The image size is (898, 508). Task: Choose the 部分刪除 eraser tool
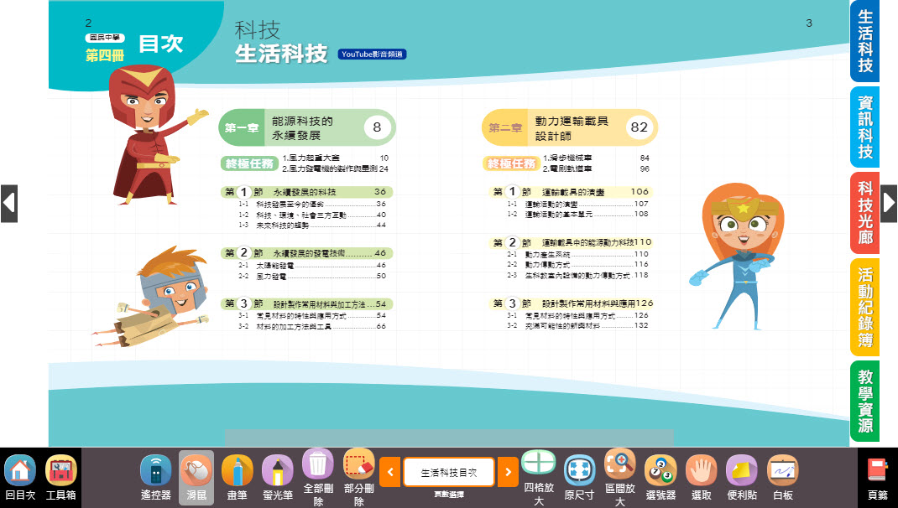click(359, 478)
